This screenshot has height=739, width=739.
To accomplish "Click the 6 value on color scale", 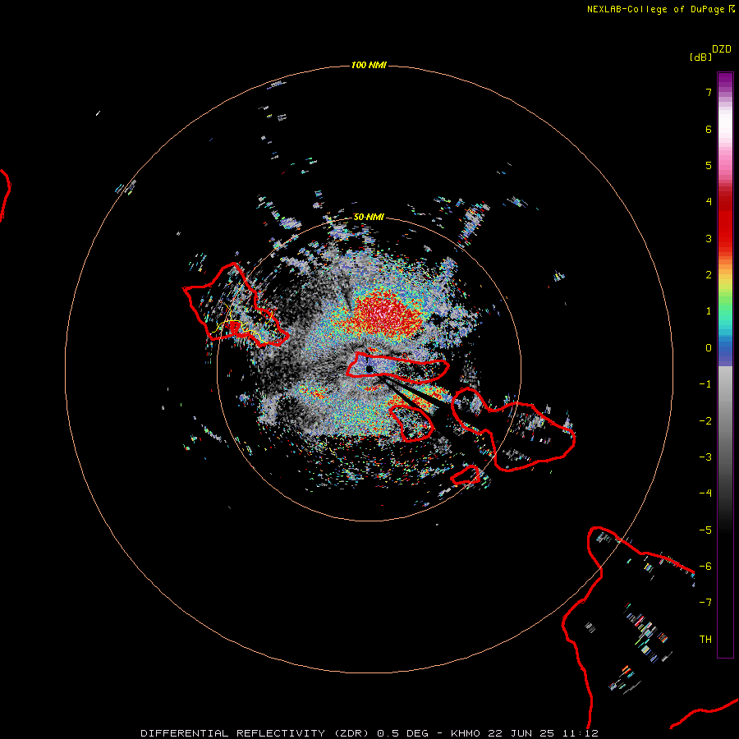I will [x=709, y=129].
